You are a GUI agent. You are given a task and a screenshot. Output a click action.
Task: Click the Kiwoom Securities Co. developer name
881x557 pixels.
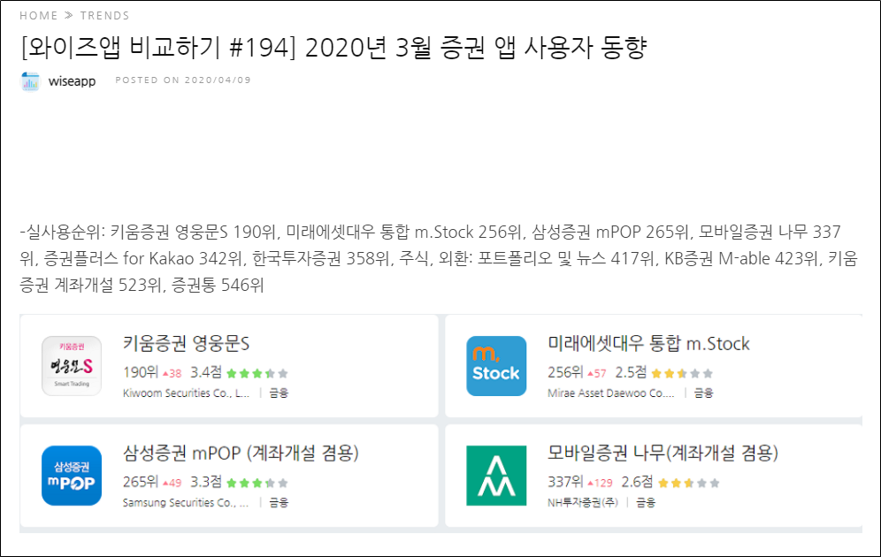point(186,393)
